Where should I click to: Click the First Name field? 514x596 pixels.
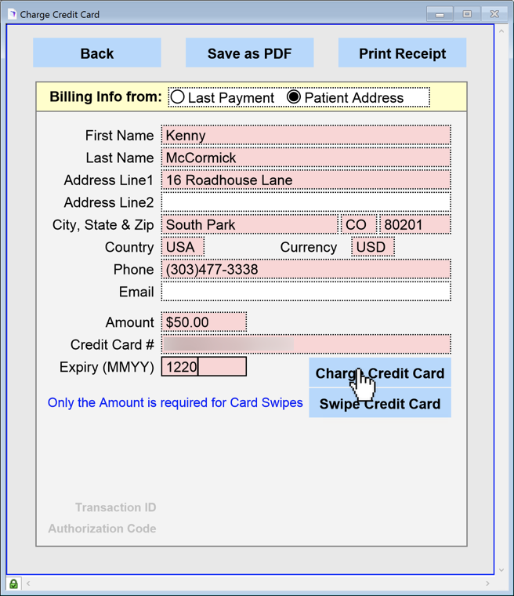click(x=306, y=136)
